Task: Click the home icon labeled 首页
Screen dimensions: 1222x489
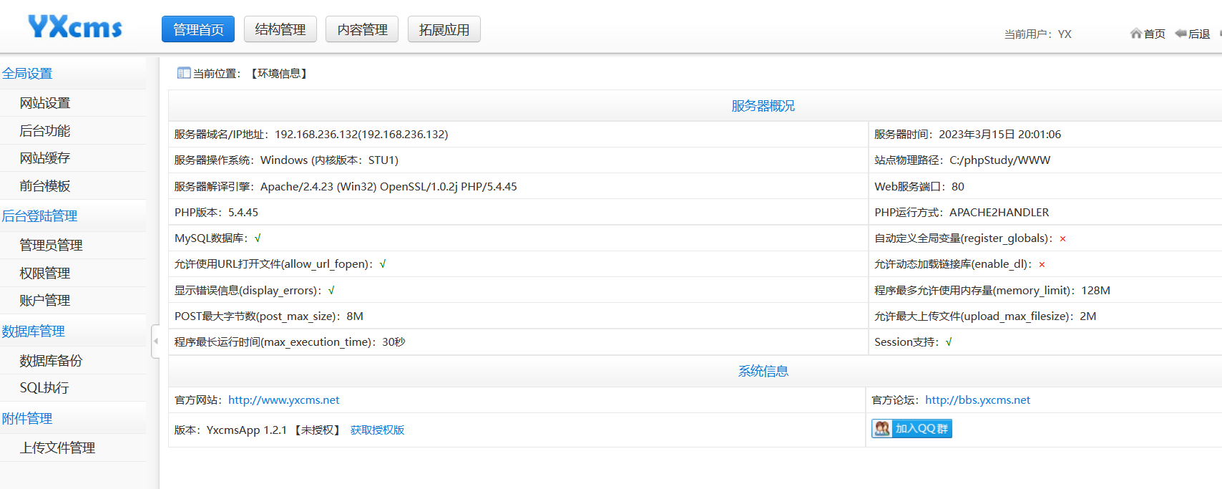Action: pos(1136,34)
